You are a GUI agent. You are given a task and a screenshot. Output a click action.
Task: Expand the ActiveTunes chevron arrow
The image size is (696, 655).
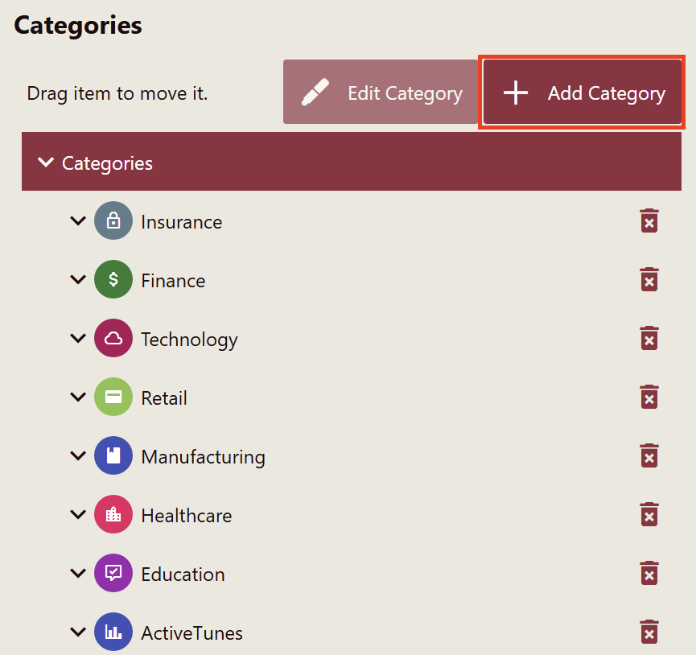78,632
